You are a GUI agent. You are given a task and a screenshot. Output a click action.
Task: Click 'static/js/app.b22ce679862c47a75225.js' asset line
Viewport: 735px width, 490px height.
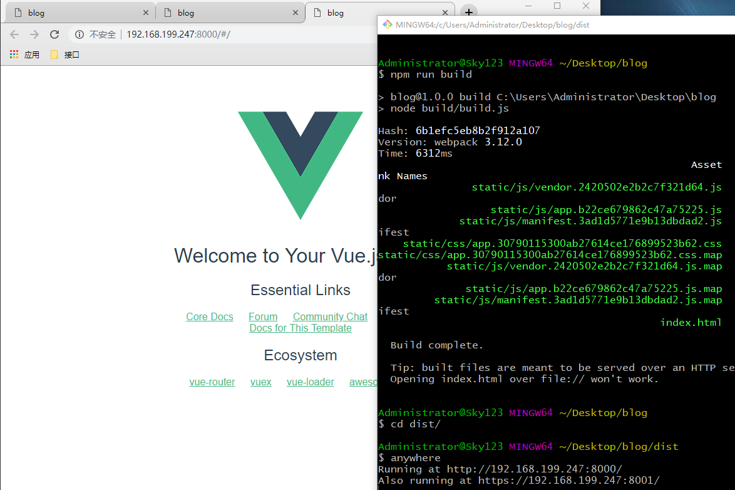point(606,209)
